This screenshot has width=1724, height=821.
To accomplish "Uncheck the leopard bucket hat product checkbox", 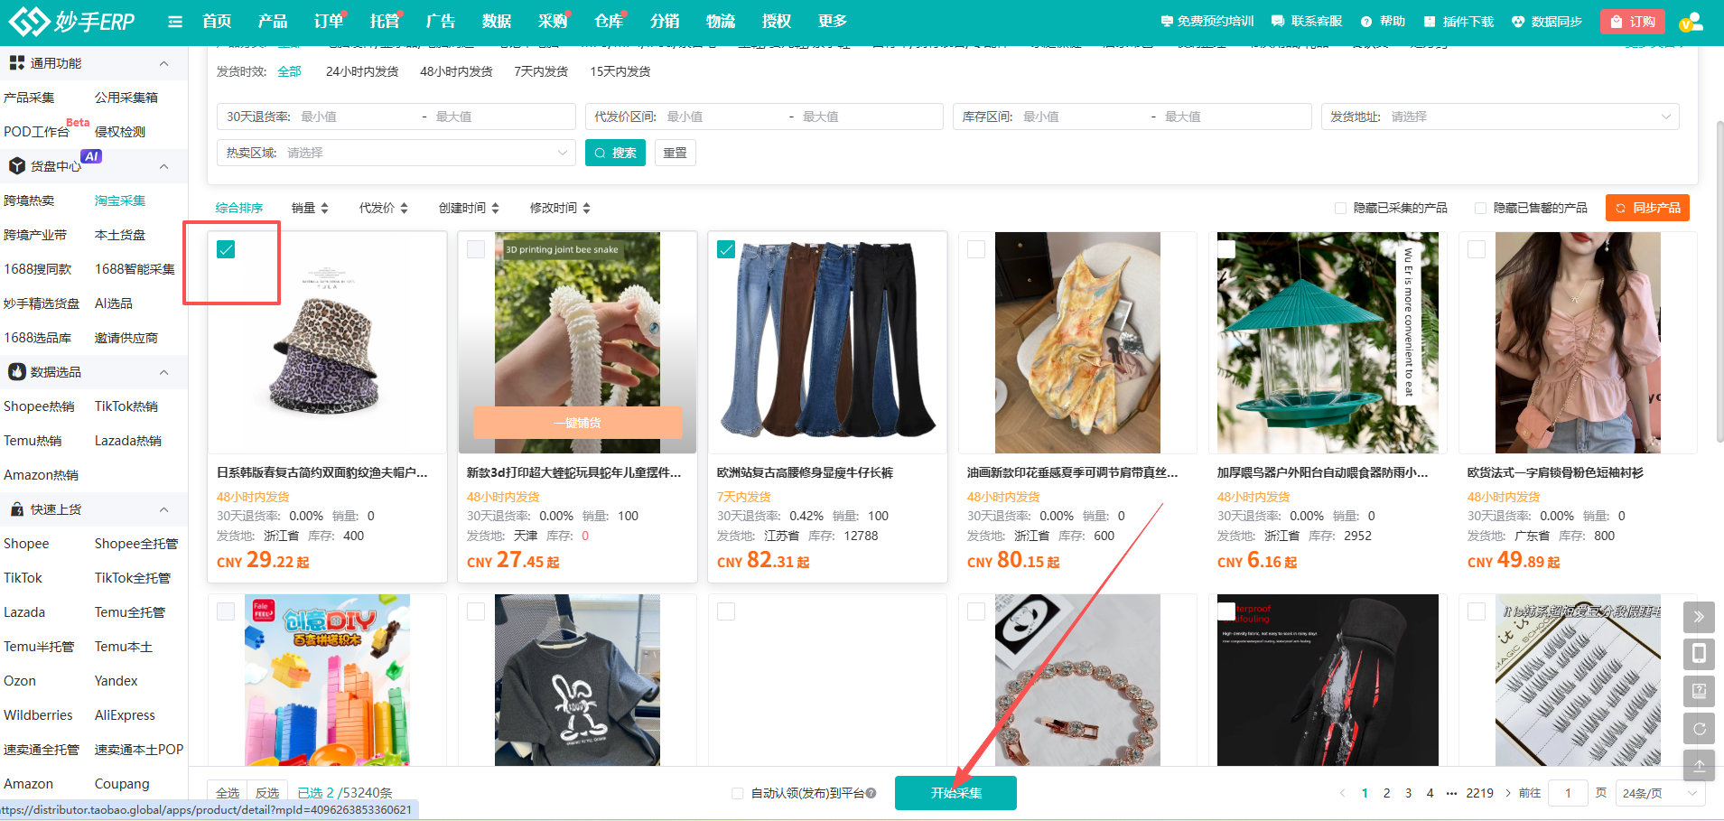I will [226, 249].
